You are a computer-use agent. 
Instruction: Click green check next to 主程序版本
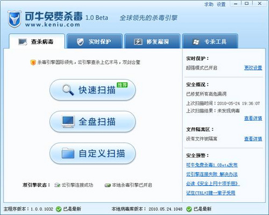59,209
